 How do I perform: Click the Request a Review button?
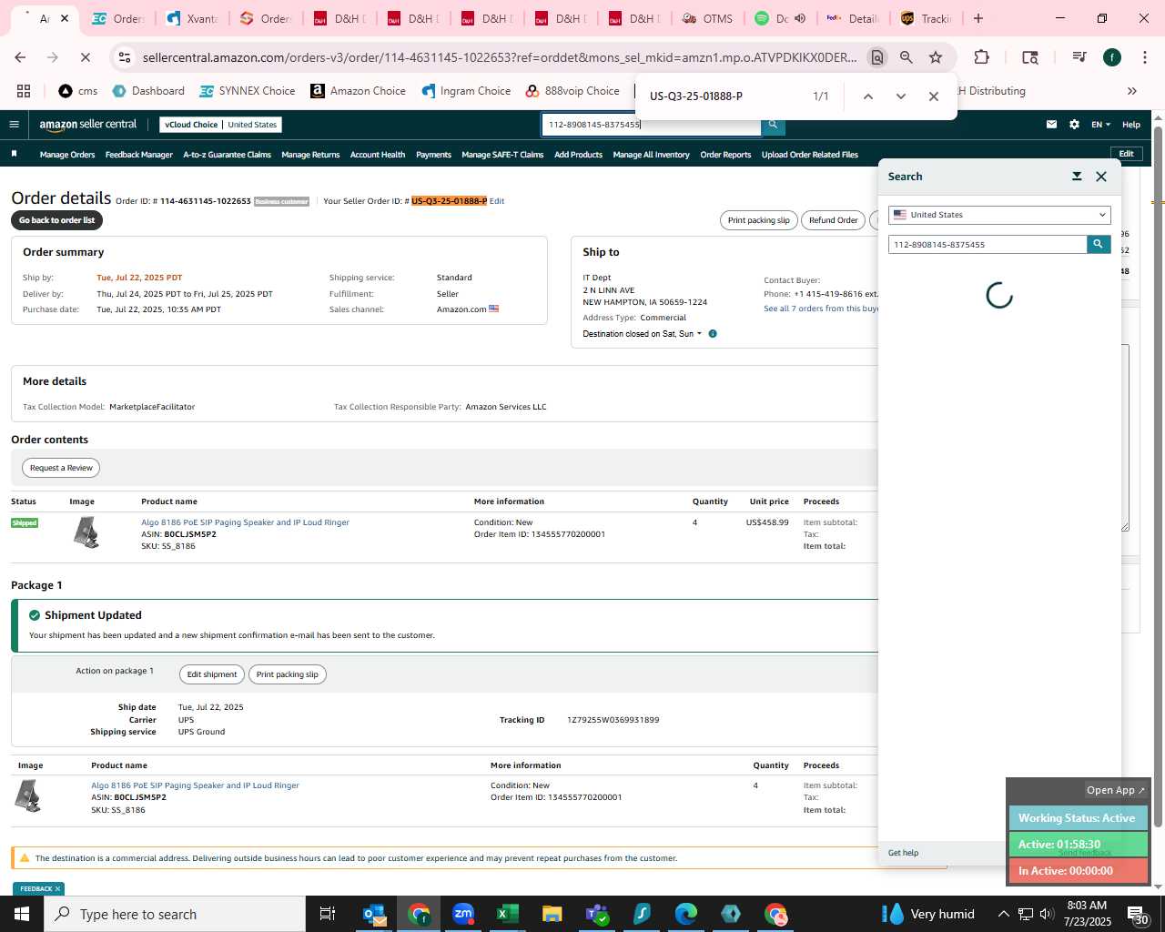click(61, 468)
